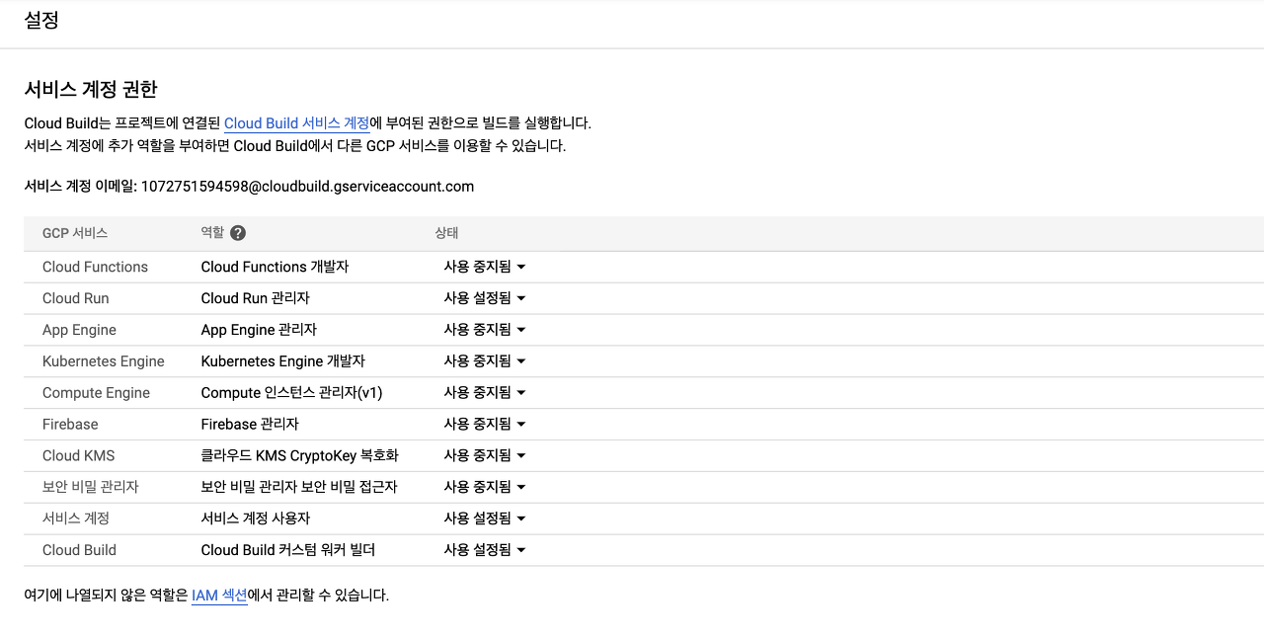Click the App Engine service cell
The image size is (1264, 637).
(x=79, y=330)
